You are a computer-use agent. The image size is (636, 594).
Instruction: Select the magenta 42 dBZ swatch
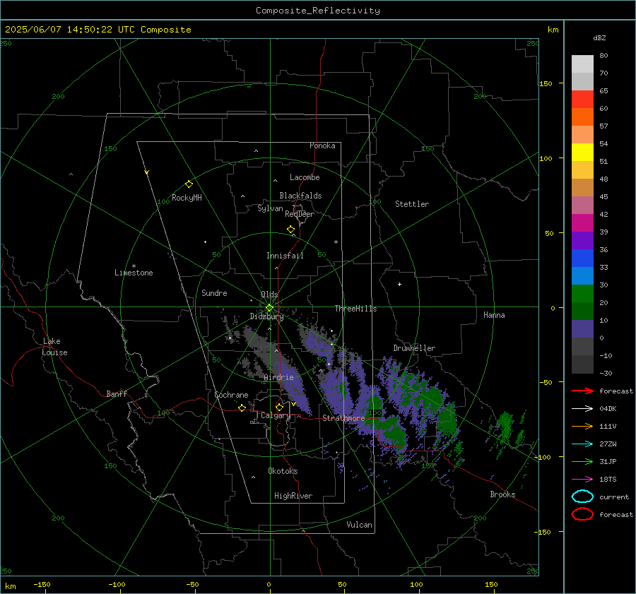coord(582,222)
